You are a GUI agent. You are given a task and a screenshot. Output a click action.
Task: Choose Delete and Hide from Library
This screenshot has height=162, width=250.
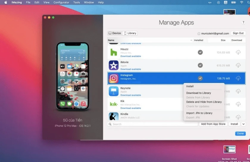pyautogui.click(x=204, y=102)
